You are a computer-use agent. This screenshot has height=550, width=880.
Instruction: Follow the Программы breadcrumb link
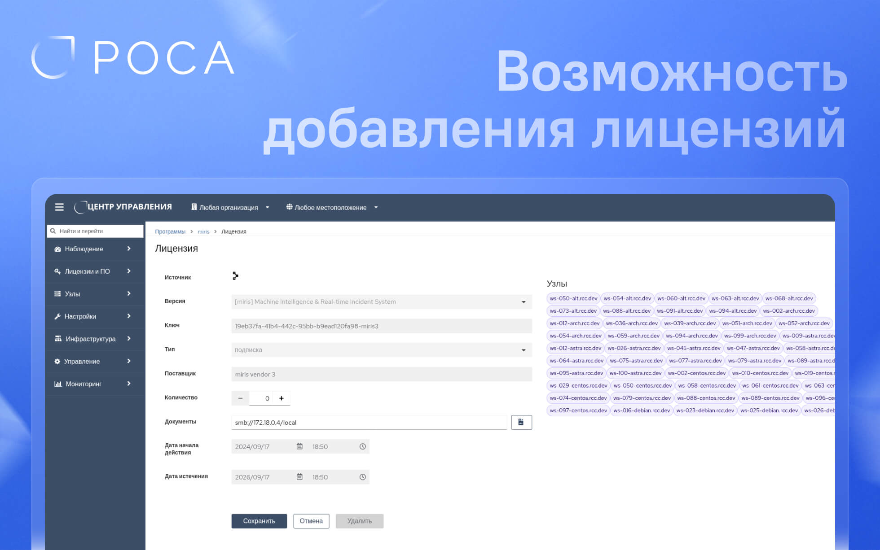click(x=170, y=231)
